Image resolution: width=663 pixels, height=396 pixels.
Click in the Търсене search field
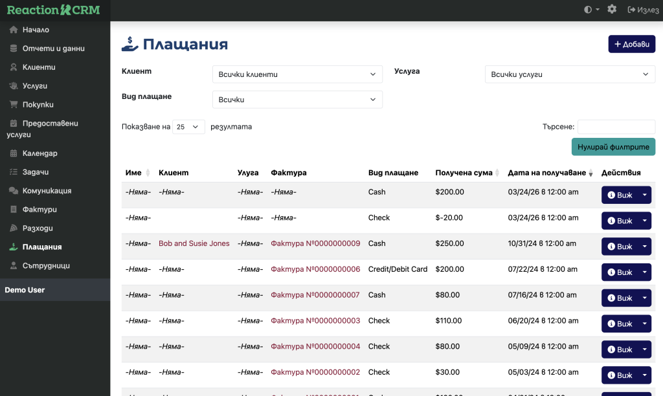[x=616, y=127]
